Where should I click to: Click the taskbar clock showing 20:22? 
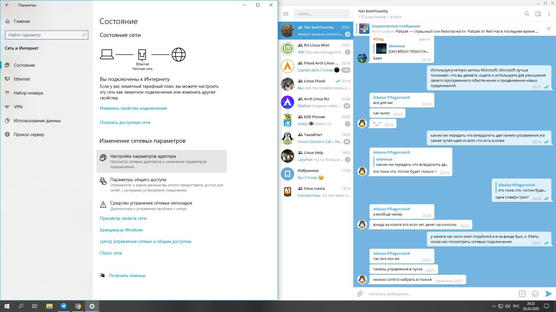pyautogui.click(x=530, y=306)
